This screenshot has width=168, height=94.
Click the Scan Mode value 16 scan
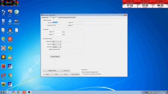54,25
